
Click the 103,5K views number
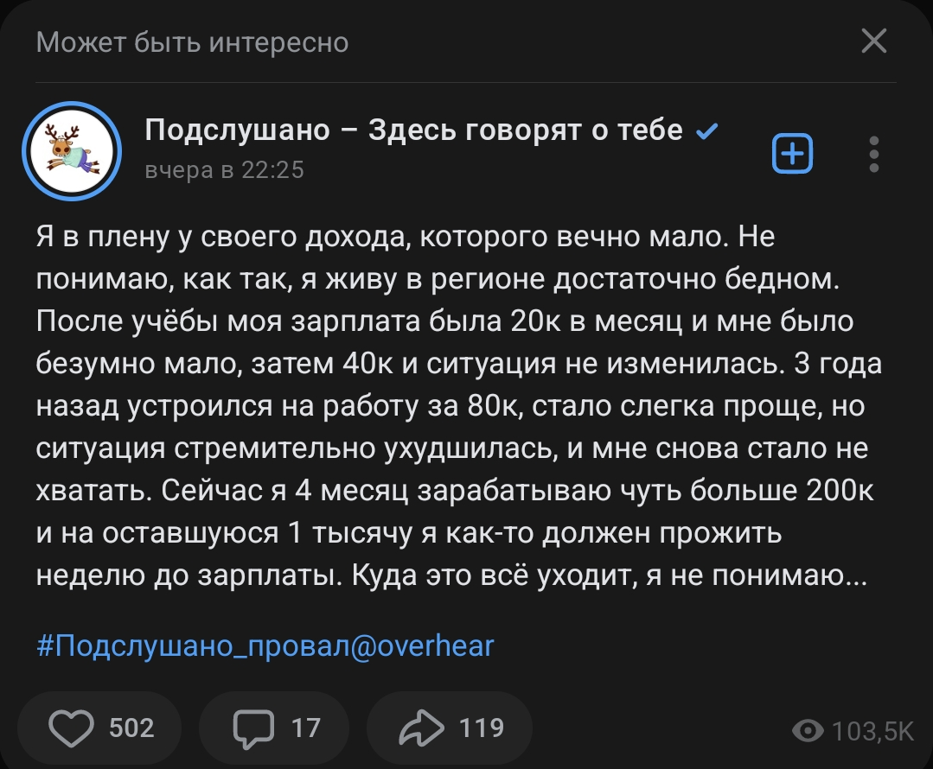(872, 732)
